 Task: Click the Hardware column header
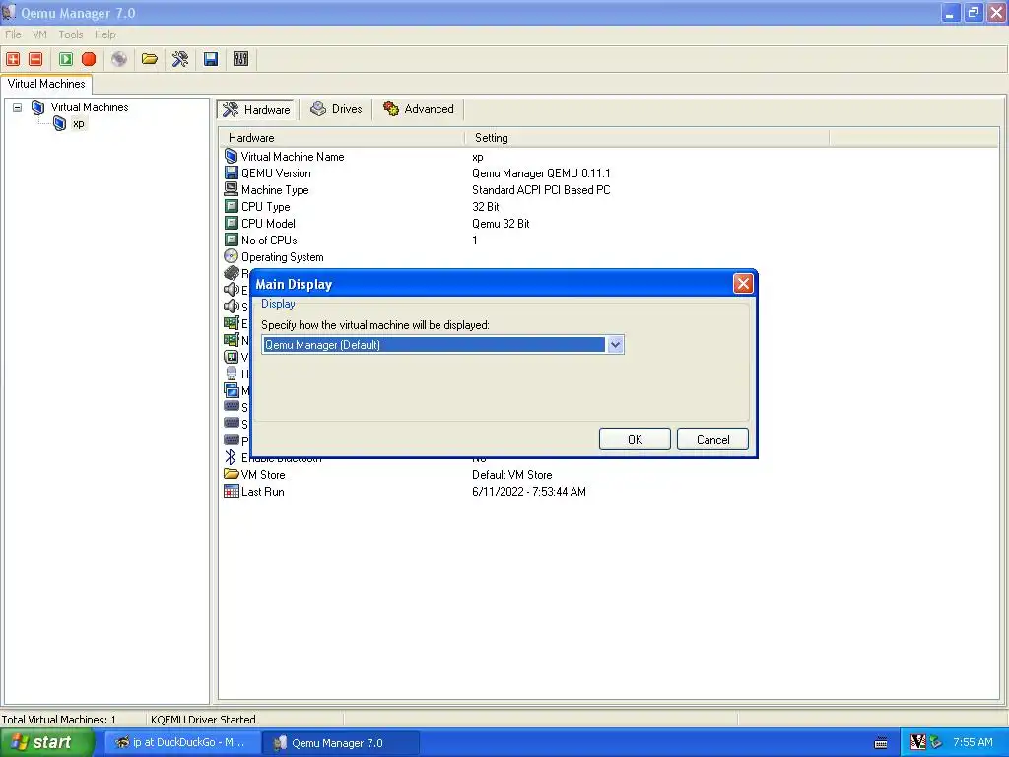pyautogui.click(x=341, y=138)
